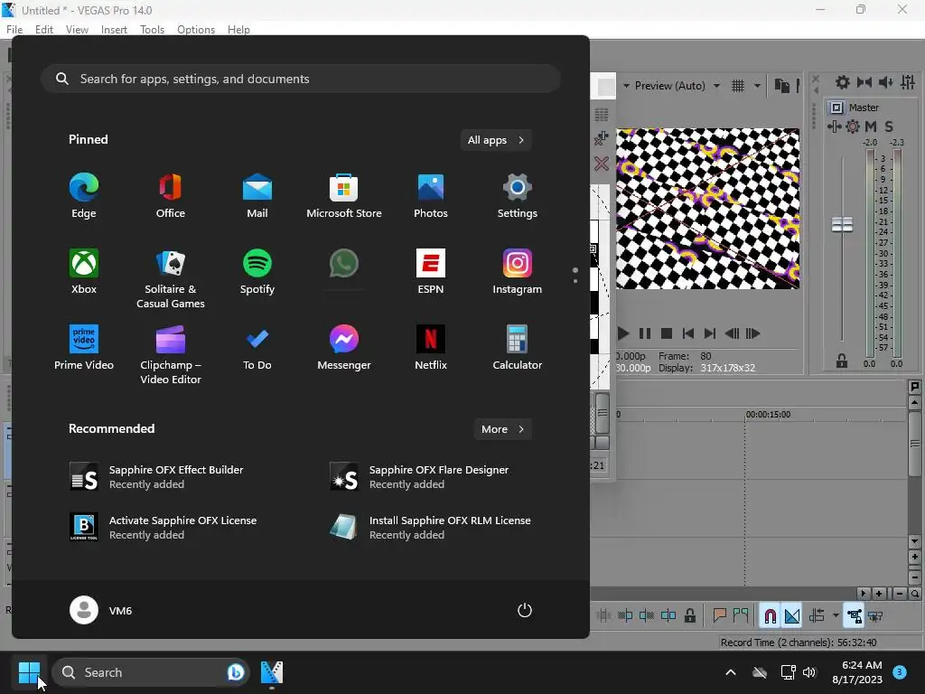Launch Prime Video
925x694 pixels.
[84, 348]
